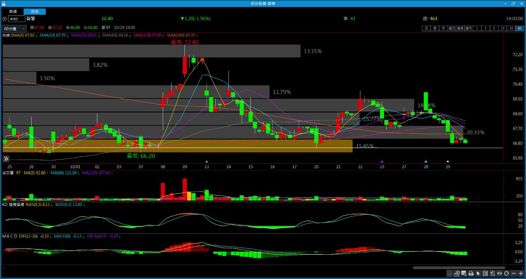
Task: Click the printer icon in bottom toolbar
Action: [x=471, y=274]
